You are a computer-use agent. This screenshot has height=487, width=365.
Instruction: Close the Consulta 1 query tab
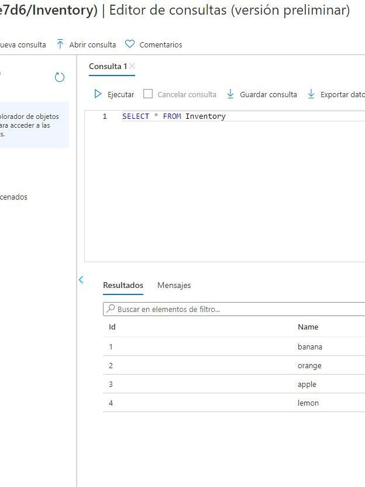132,66
